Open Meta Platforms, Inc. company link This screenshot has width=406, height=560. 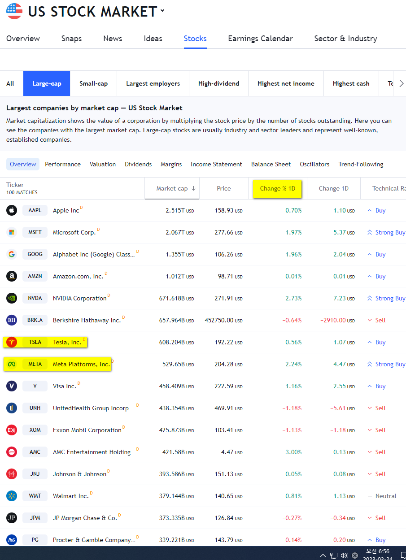point(81,364)
